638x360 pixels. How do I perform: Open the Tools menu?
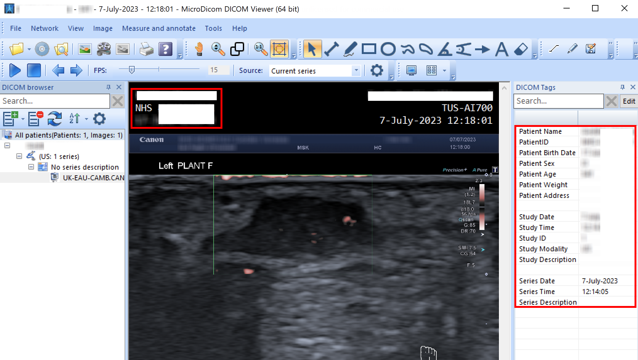click(213, 28)
